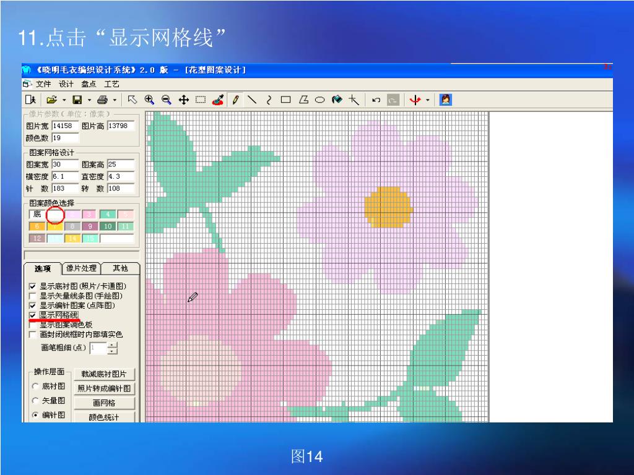
Task: Click the red flip arrow icon
Action: 415,100
